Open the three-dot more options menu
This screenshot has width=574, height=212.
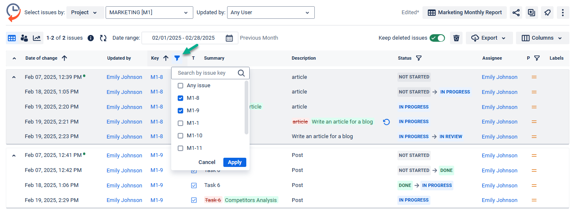563,13
